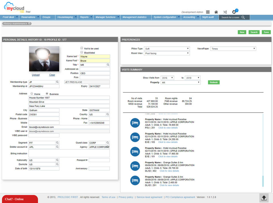Click the Upload link under the profile photo
273x203 pixels.
pos(36,75)
